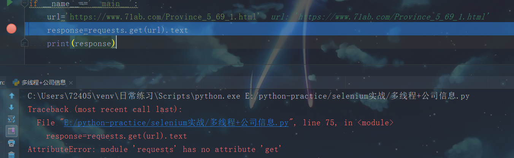Click the fold end marker beside print(response)

[24, 43]
